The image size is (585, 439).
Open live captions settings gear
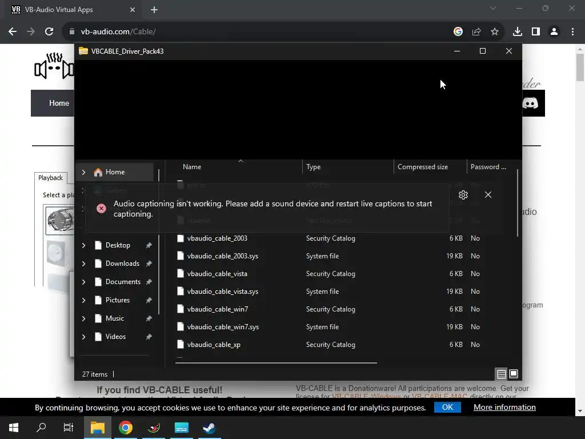click(x=463, y=195)
